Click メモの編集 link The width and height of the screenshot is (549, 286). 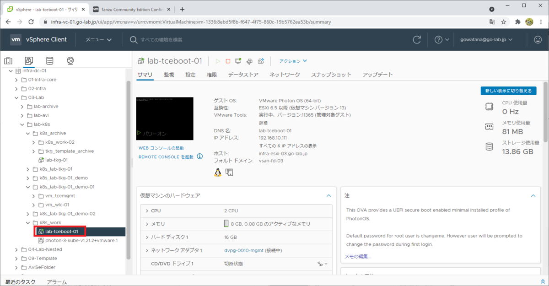coord(358,256)
